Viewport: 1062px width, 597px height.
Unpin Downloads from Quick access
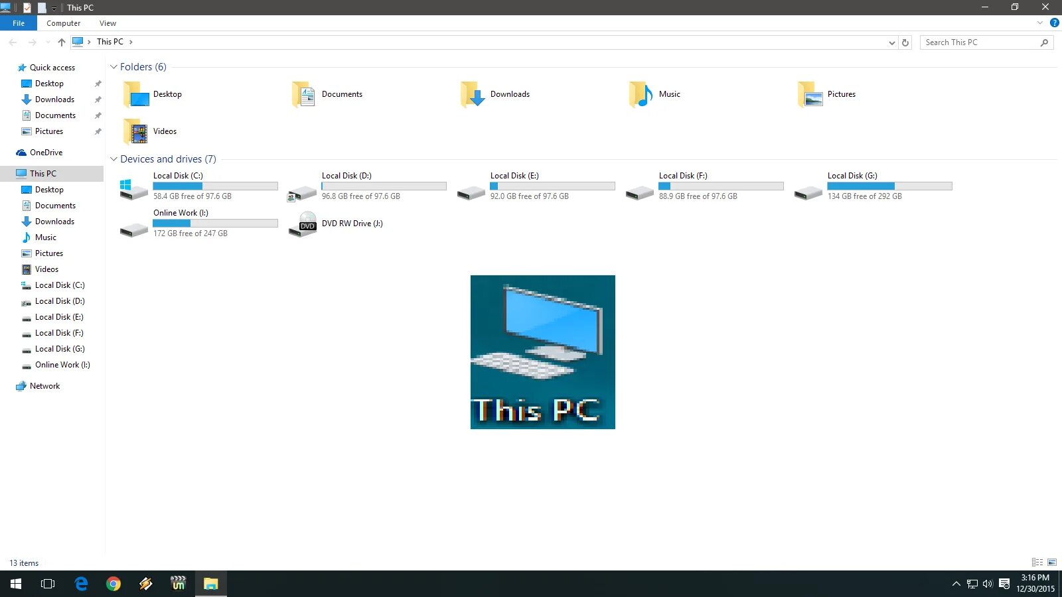98,99
